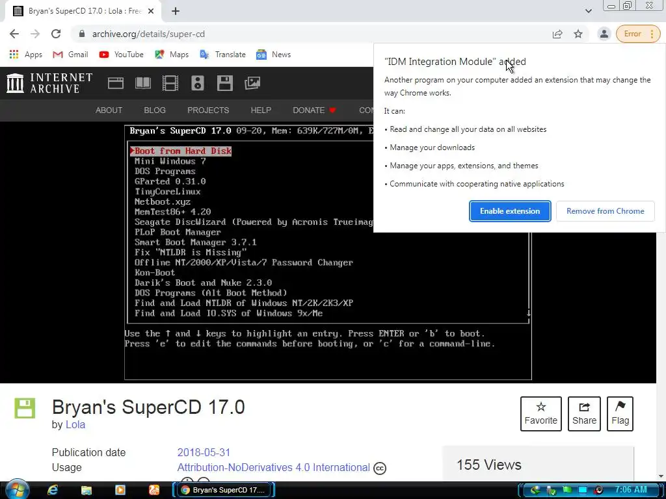Click Enable extension button
Image resolution: width=666 pixels, height=499 pixels.
[x=510, y=211]
